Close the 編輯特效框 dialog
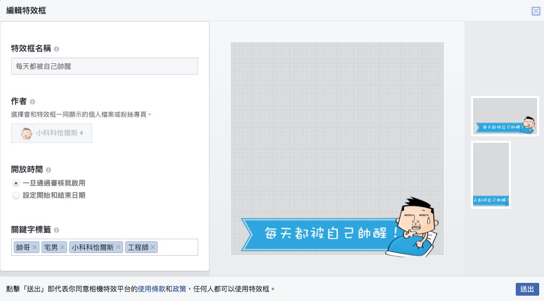This screenshot has height=301, width=544. coord(535,11)
